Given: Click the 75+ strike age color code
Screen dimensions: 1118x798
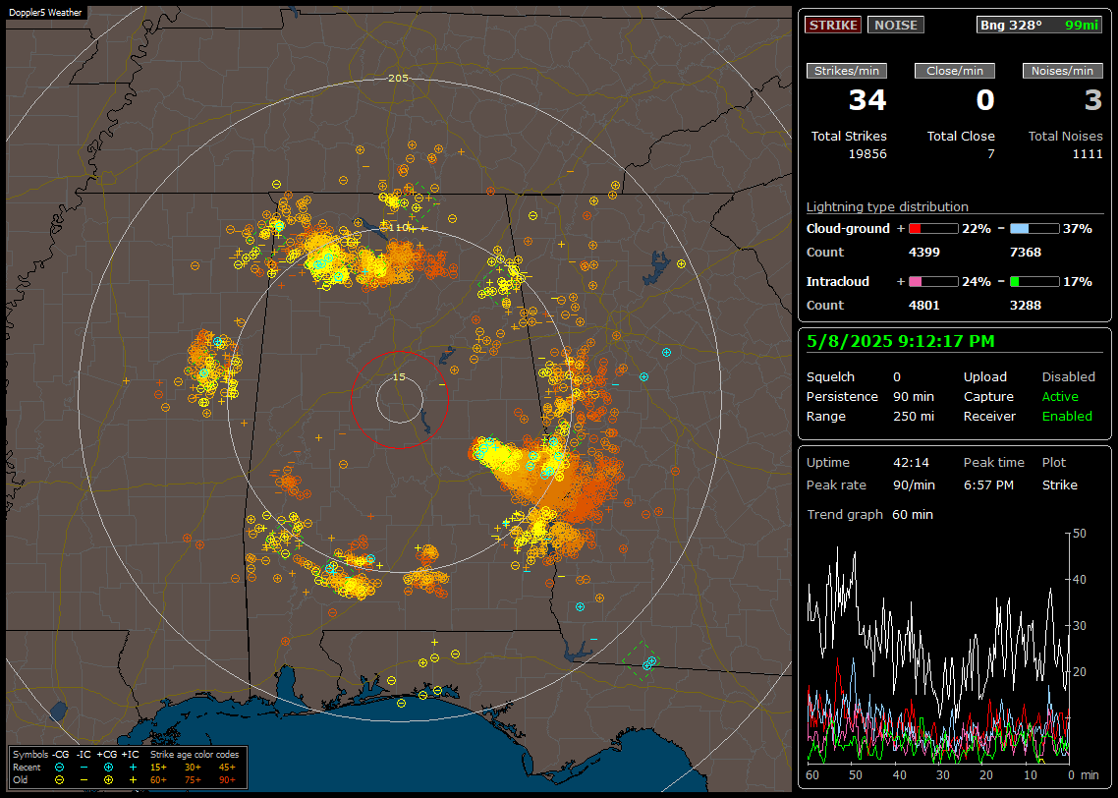Looking at the screenshot, I should pyautogui.click(x=193, y=780).
